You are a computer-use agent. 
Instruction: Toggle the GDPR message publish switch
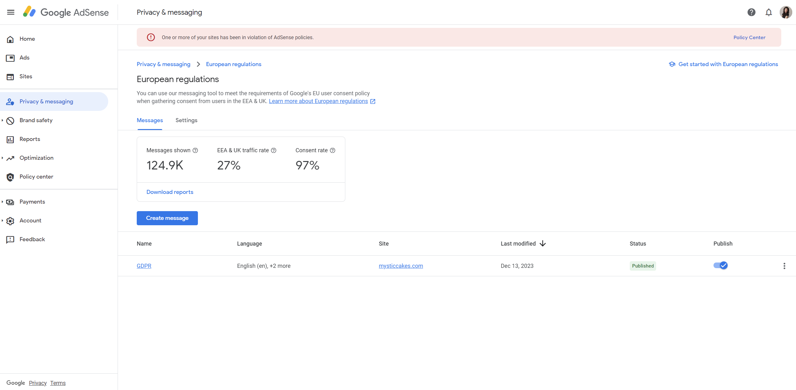[x=720, y=266]
